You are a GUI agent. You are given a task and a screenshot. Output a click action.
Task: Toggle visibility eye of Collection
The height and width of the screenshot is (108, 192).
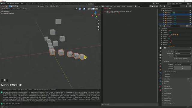190,11
